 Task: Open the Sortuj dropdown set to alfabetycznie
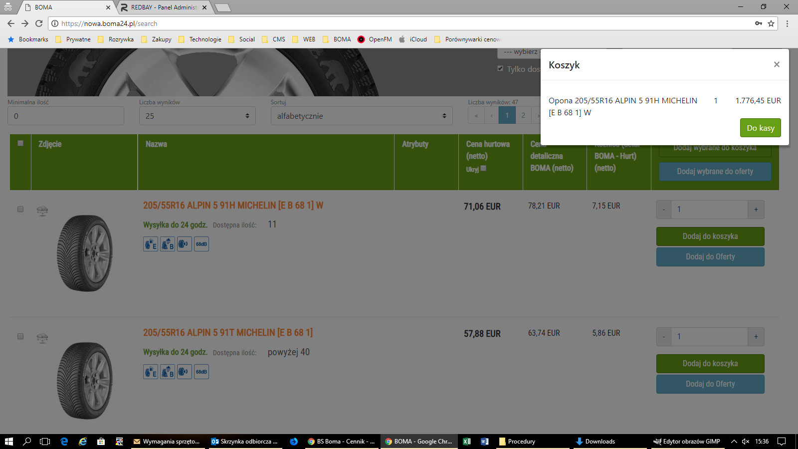tap(362, 116)
